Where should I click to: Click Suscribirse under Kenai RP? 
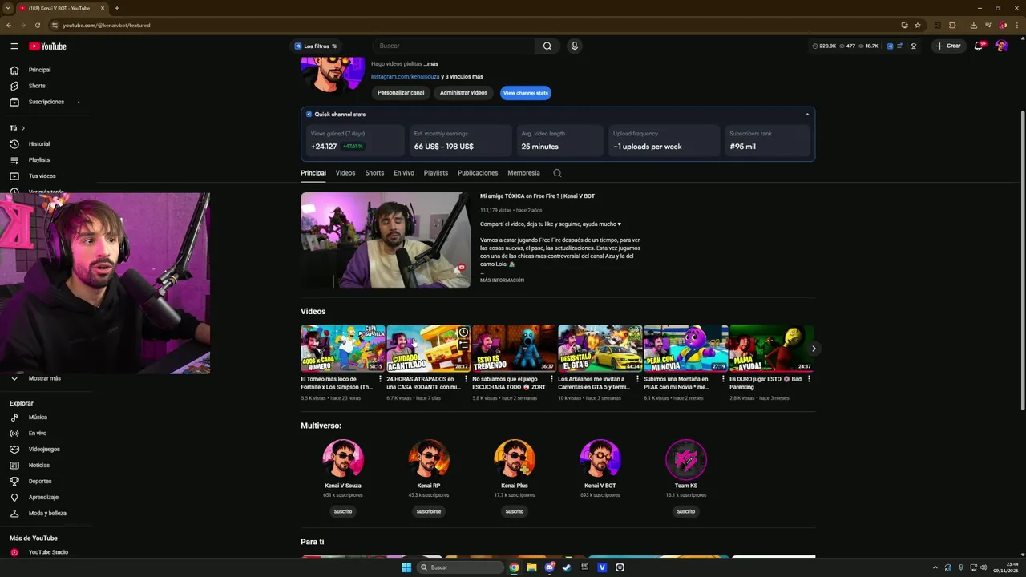[429, 511]
